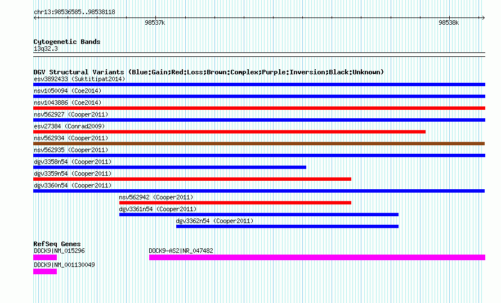Click the left arrow of the ruler
Screen dimensions: 501x303
coord(35,17)
